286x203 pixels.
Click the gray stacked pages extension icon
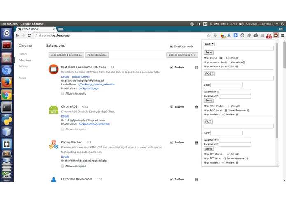(x=249, y=35)
